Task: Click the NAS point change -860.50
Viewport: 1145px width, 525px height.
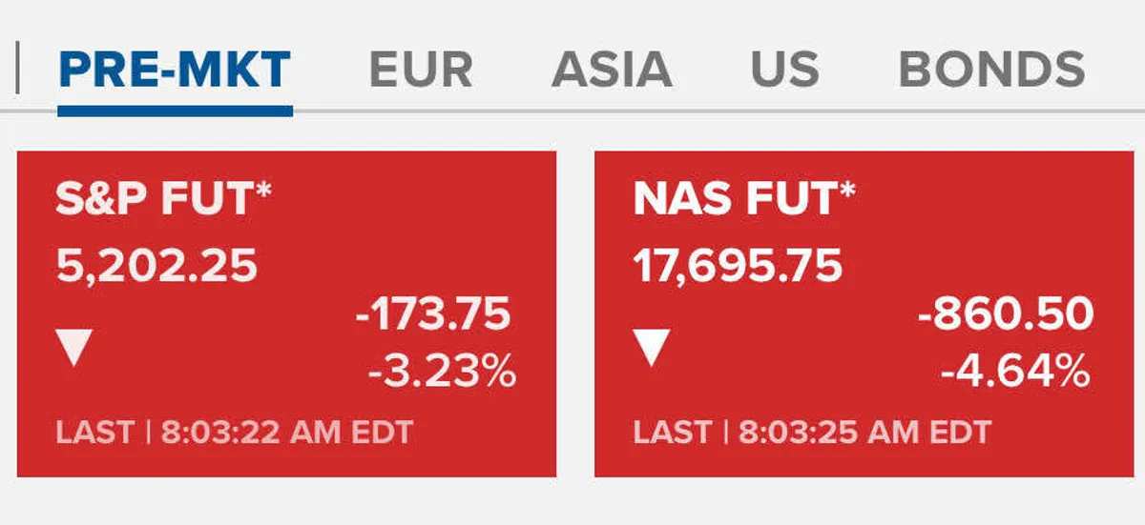Action: click(1005, 315)
